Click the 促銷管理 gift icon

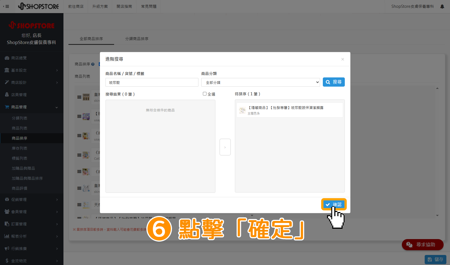(x=7, y=200)
